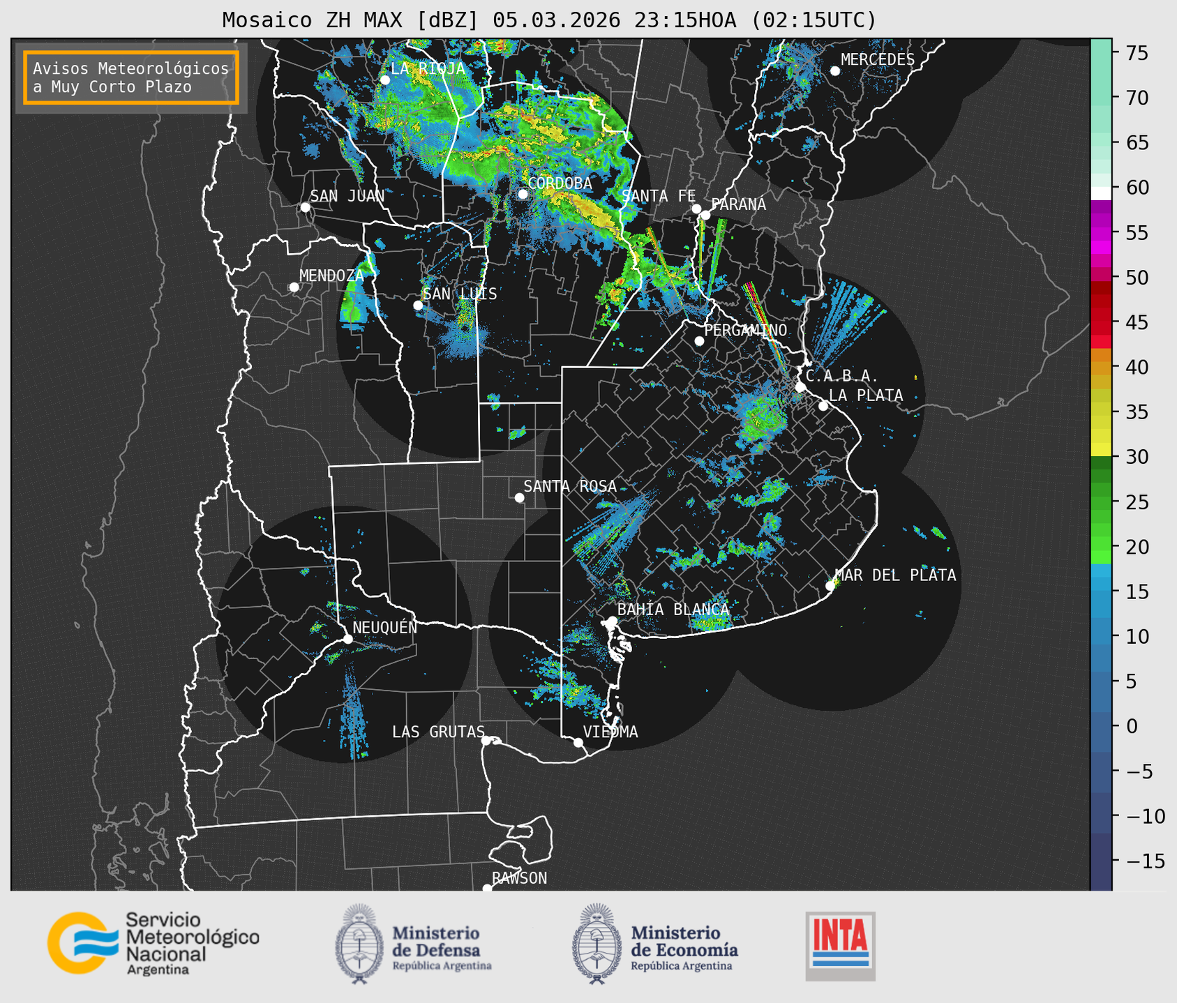The height and width of the screenshot is (1003, 1177).
Task: Click the BAHÍA BLANCA city label
Action: tap(673, 610)
